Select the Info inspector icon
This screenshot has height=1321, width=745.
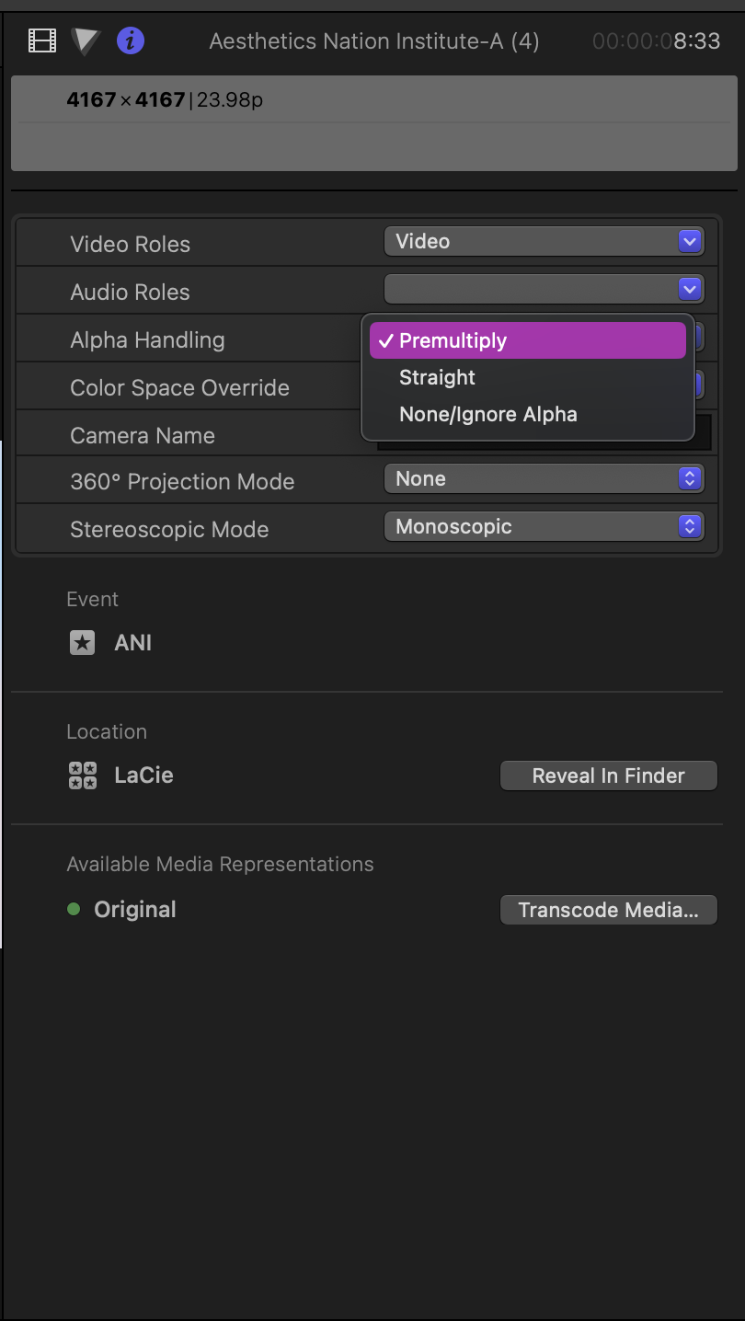[x=131, y=40]
